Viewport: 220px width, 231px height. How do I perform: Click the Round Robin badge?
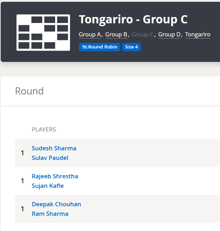tap(99, 47)
